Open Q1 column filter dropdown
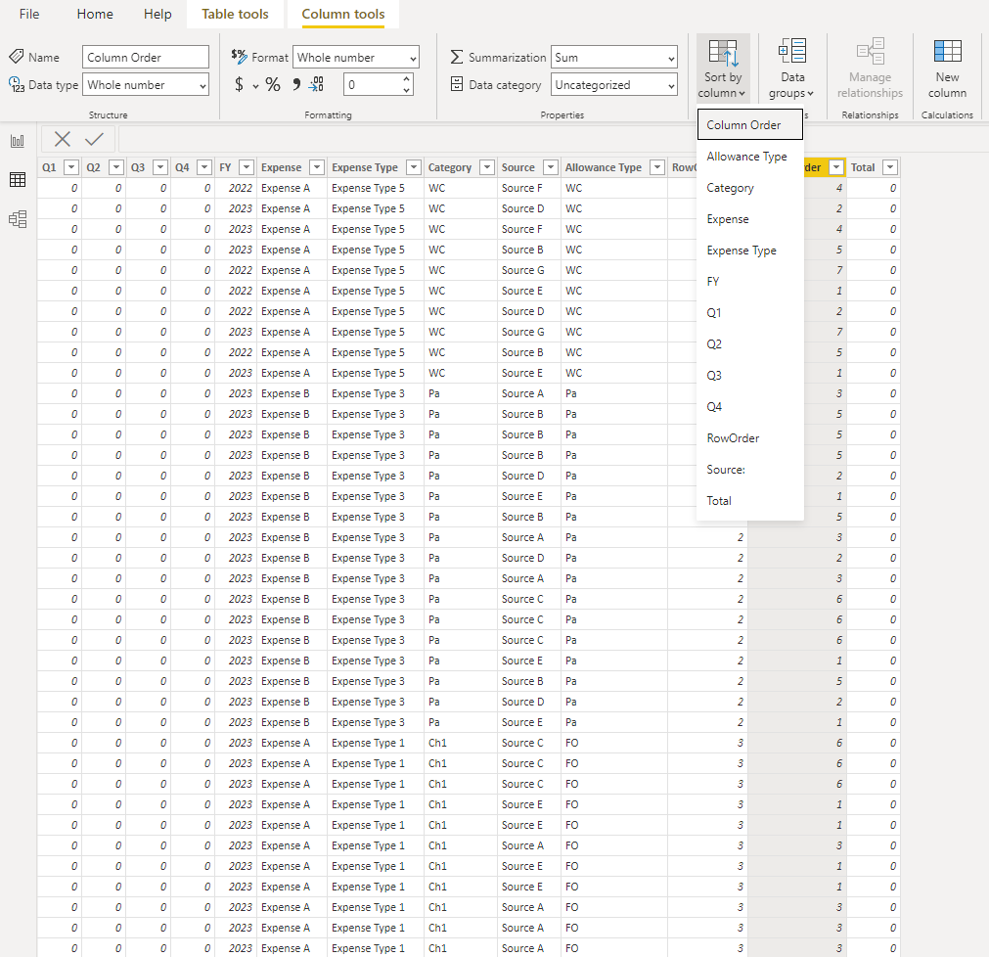989x957 pixels. point(71,167)
